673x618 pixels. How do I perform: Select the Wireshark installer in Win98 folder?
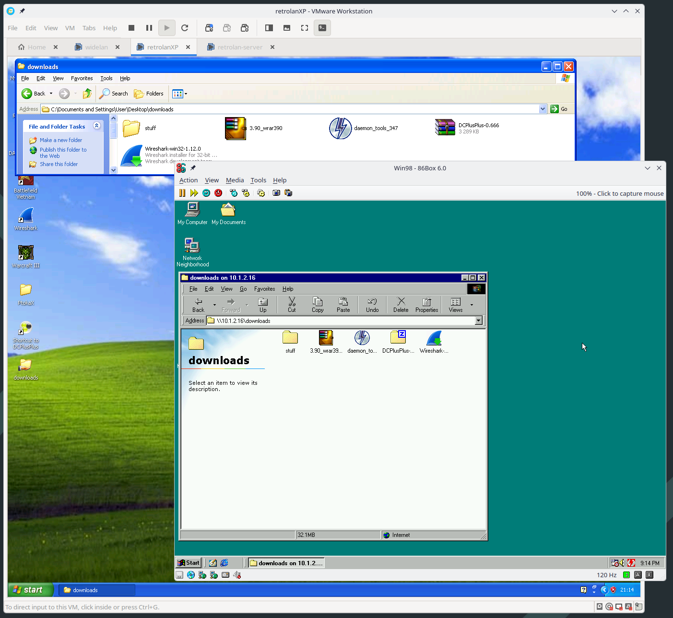[434, 342]
